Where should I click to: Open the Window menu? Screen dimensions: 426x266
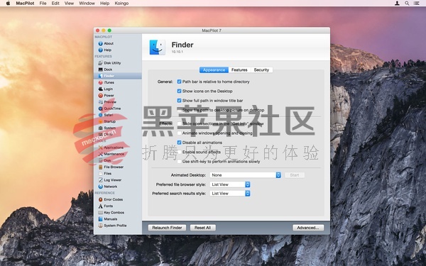[x=87, y=4]
